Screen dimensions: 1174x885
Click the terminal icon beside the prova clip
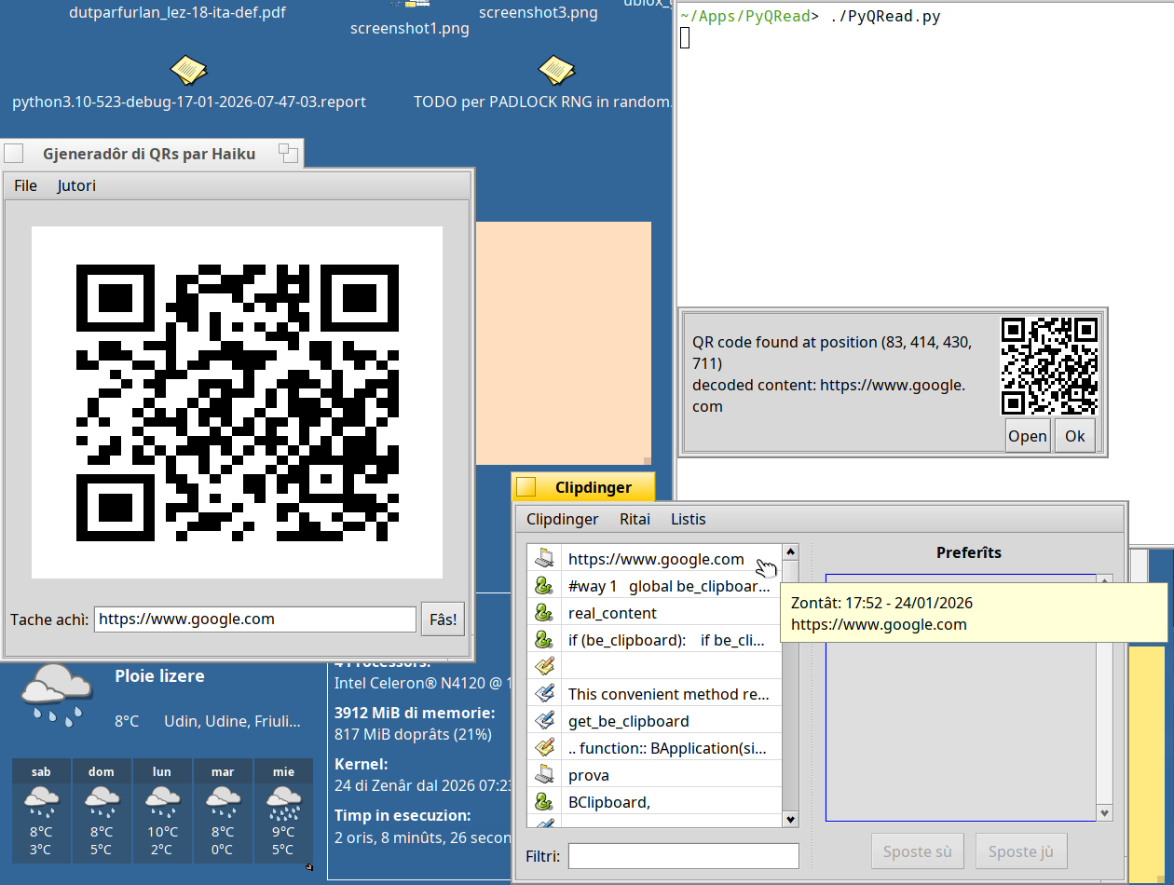[545, 775]
